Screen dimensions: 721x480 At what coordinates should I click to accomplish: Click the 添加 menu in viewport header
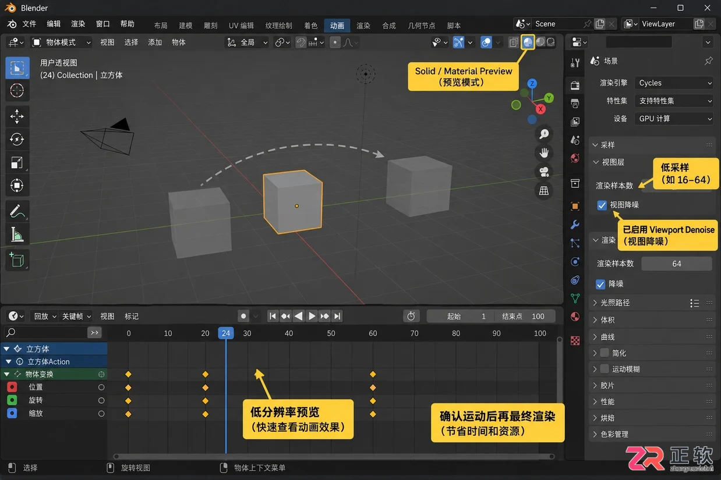[x=155, y=42]
